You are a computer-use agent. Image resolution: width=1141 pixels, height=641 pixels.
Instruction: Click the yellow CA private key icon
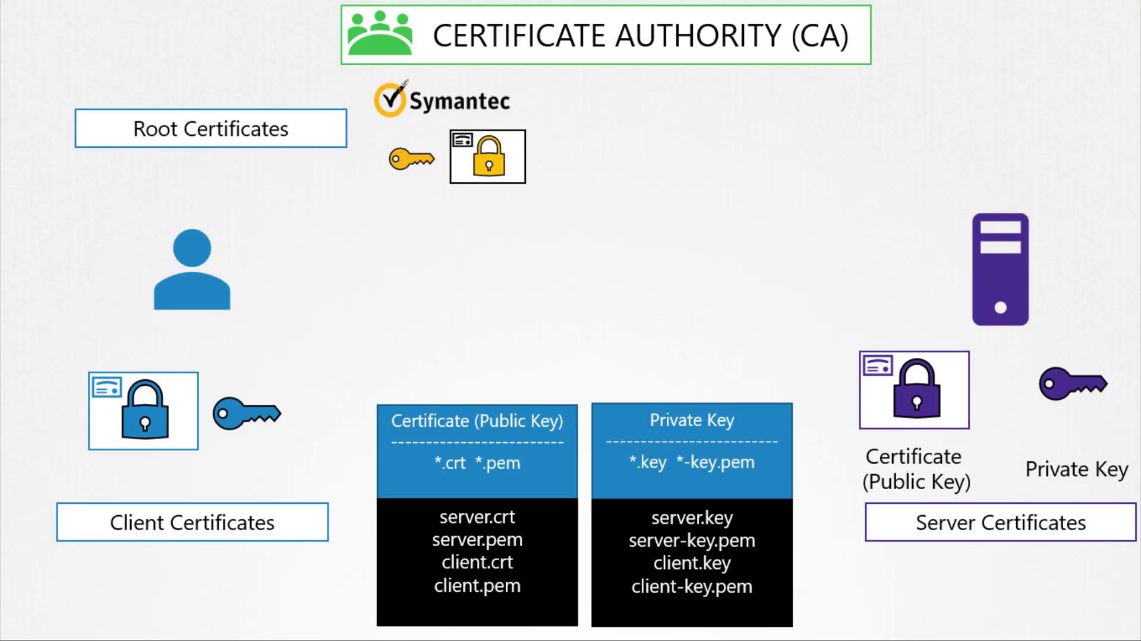[411, 159]
